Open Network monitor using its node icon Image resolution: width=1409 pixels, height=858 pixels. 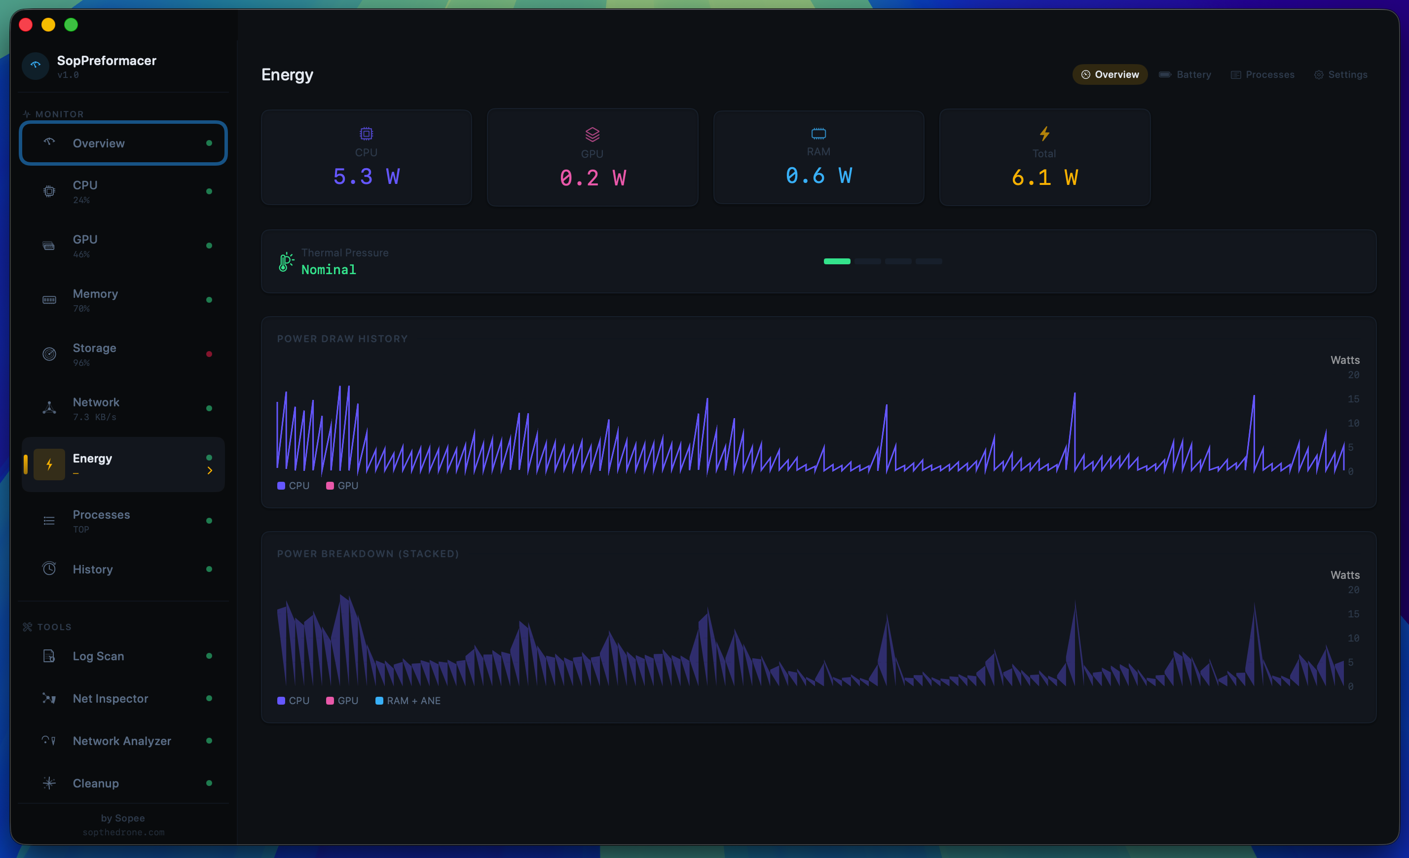49,408
